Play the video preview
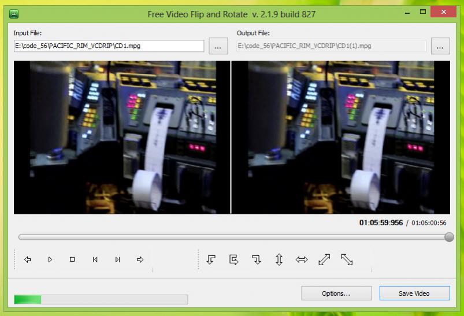The width and height of the screenshot is (464, 316). tap(50, 259)
